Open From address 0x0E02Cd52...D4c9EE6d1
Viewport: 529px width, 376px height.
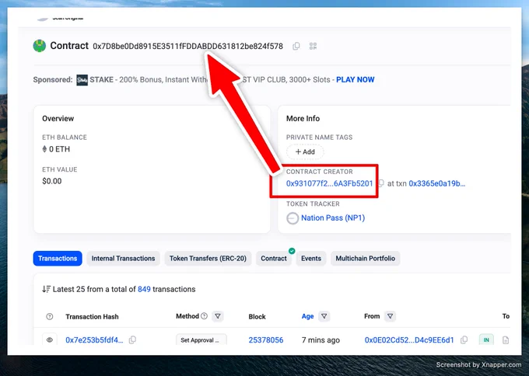tap(409, 340)
